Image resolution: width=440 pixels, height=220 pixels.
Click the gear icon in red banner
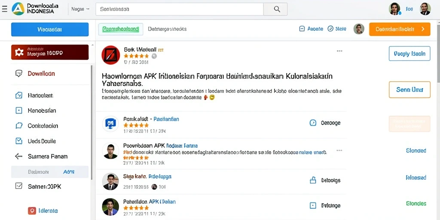point(19,52)
